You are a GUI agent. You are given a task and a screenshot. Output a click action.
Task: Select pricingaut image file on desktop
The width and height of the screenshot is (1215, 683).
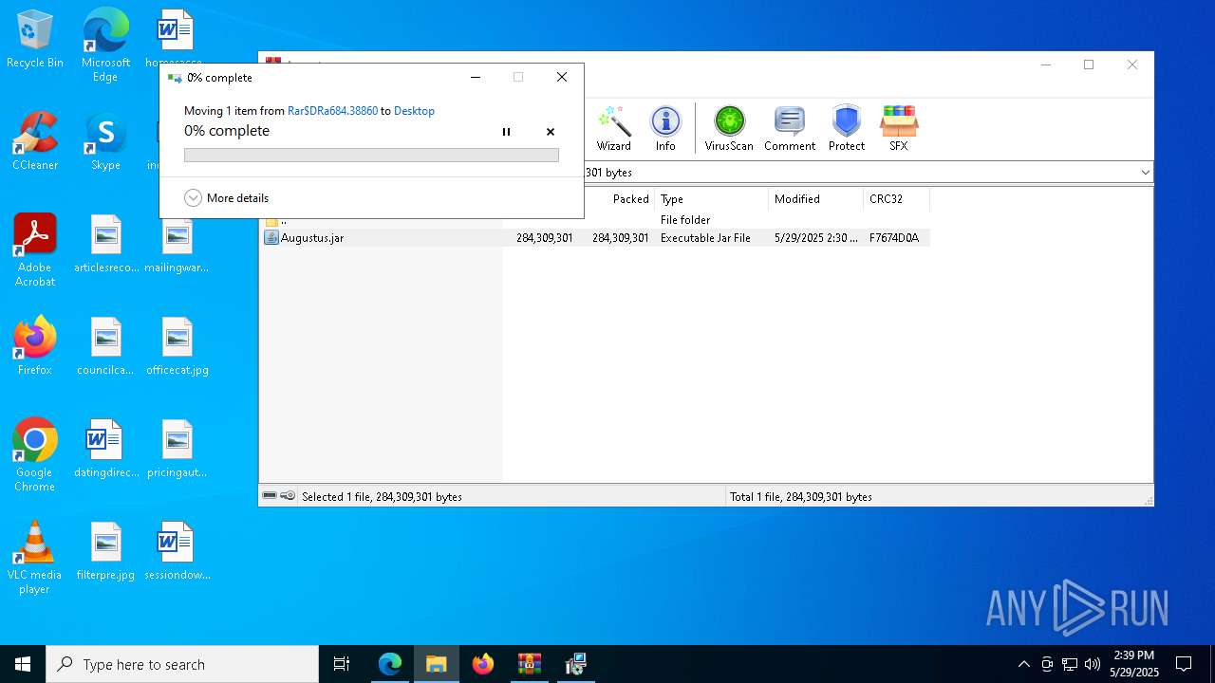(x=177, y=449)
